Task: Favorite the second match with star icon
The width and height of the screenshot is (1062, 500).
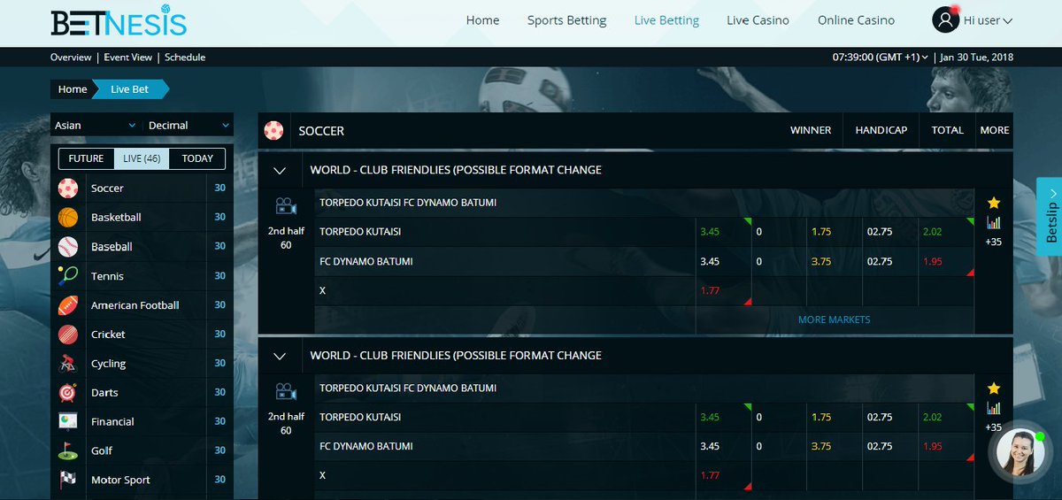Action: tap(994, 388)
